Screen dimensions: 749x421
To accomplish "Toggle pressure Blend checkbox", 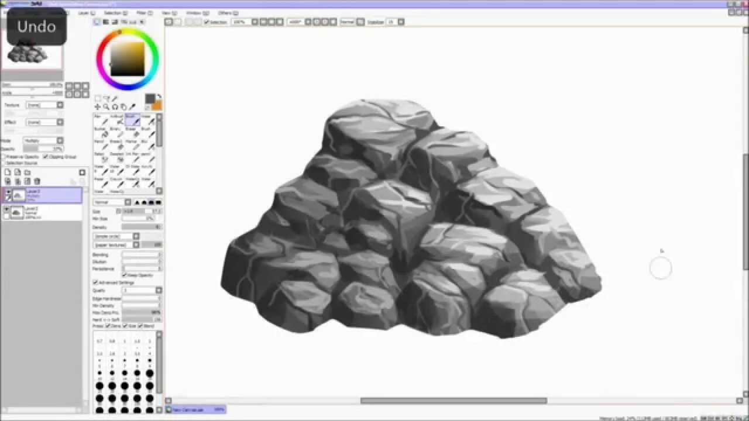I will (140, 326).
